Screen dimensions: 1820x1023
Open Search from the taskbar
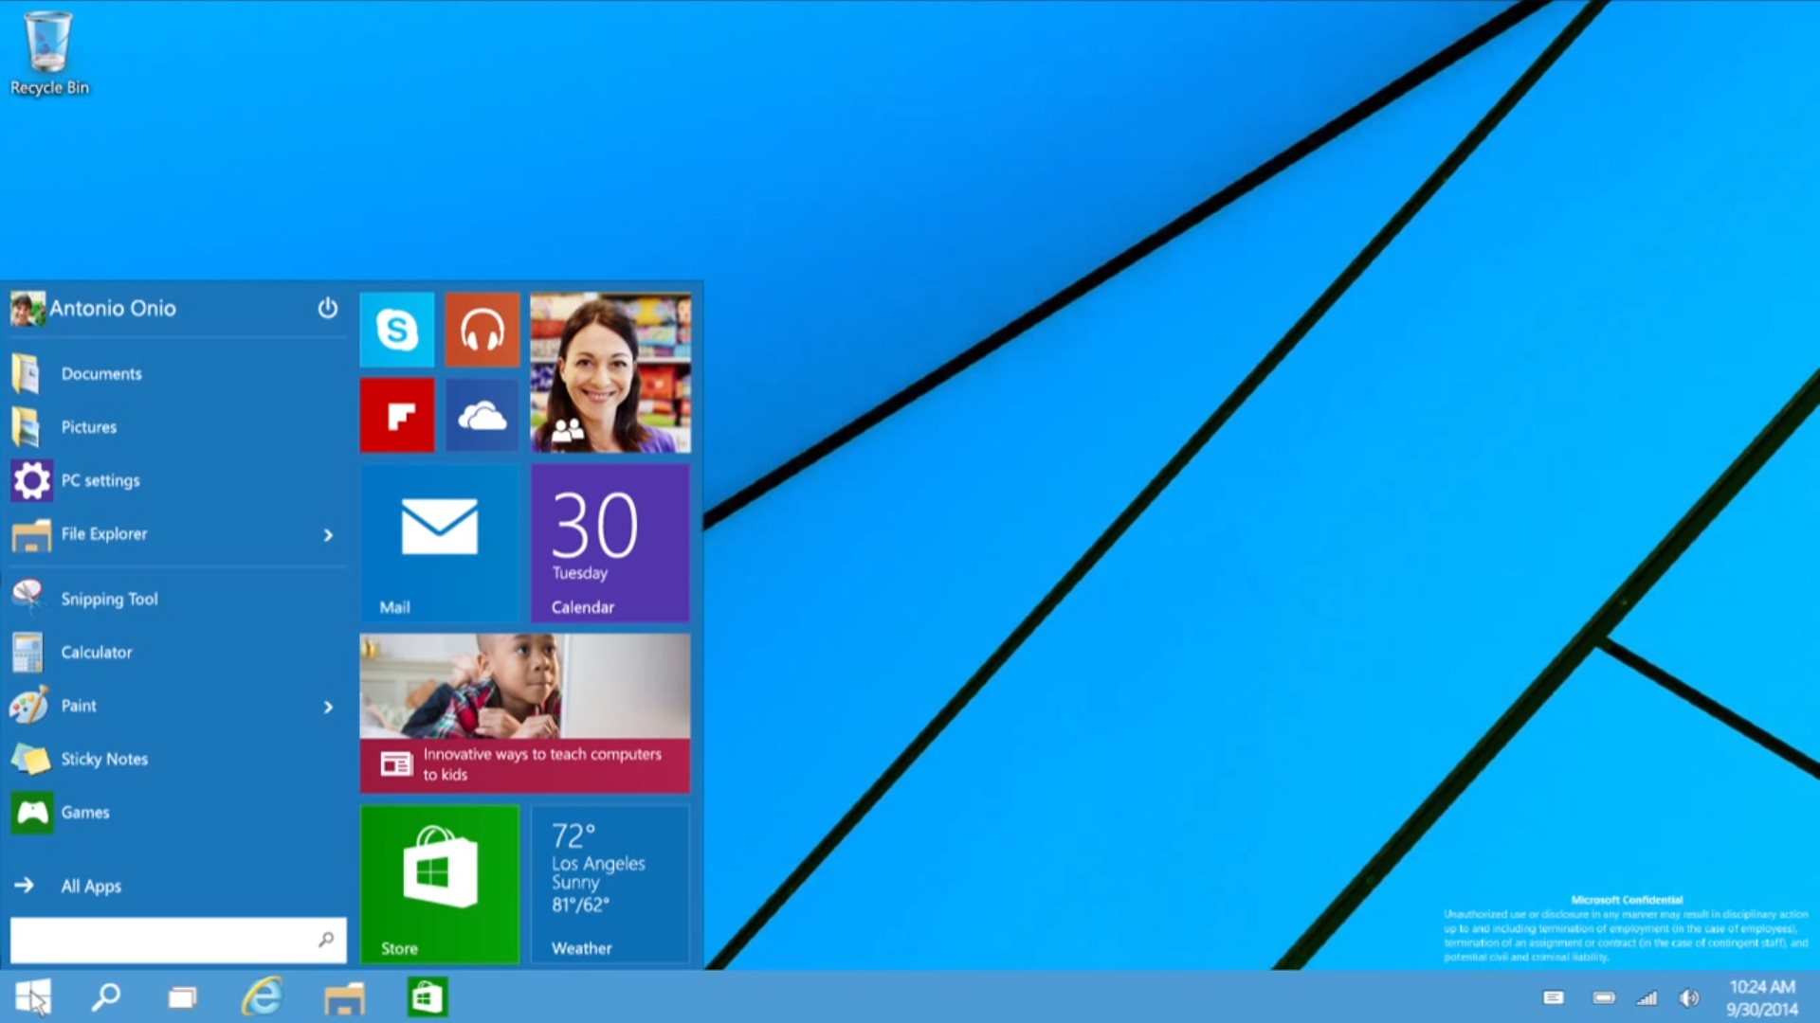[x=104, y=996]
